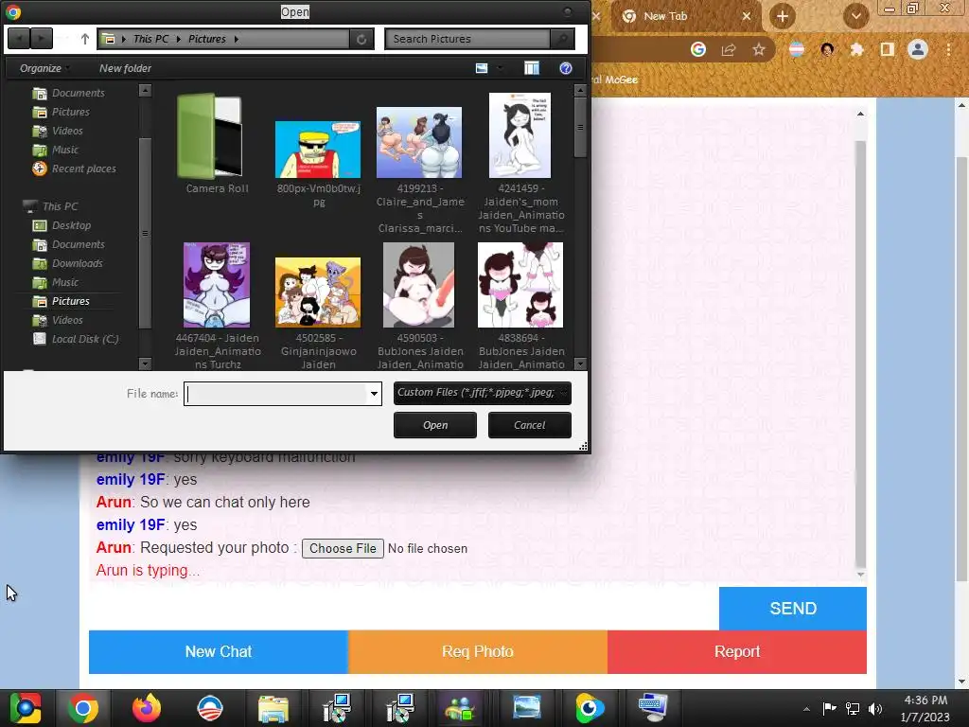Select the Camera Roll folder
Screen dimensions: 969x727
217,144
